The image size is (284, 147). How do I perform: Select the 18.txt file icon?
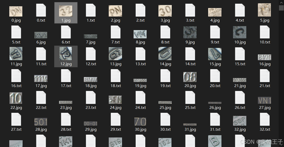pyautogui.click(x=116, y=76)
